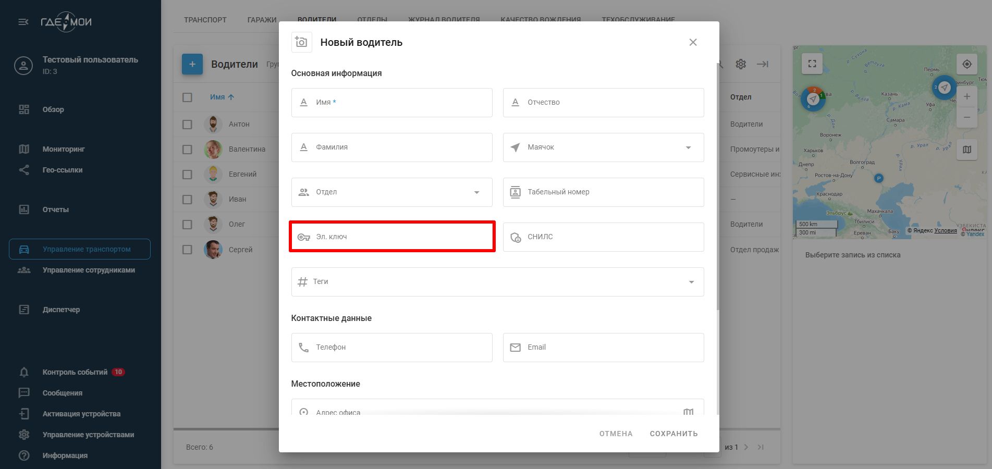Viewport: 992px width, 469px height.
Task: Expand the Теги dropdown
Action: (x=691, y=282)
